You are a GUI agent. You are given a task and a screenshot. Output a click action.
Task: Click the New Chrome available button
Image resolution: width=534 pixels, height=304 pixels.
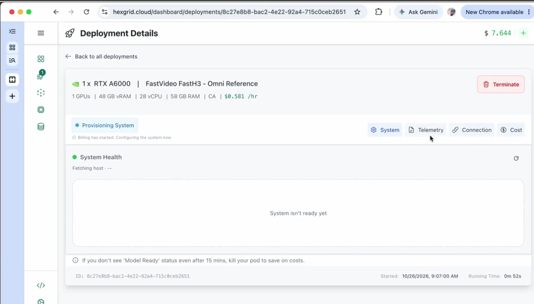click(x=497, y=12)
